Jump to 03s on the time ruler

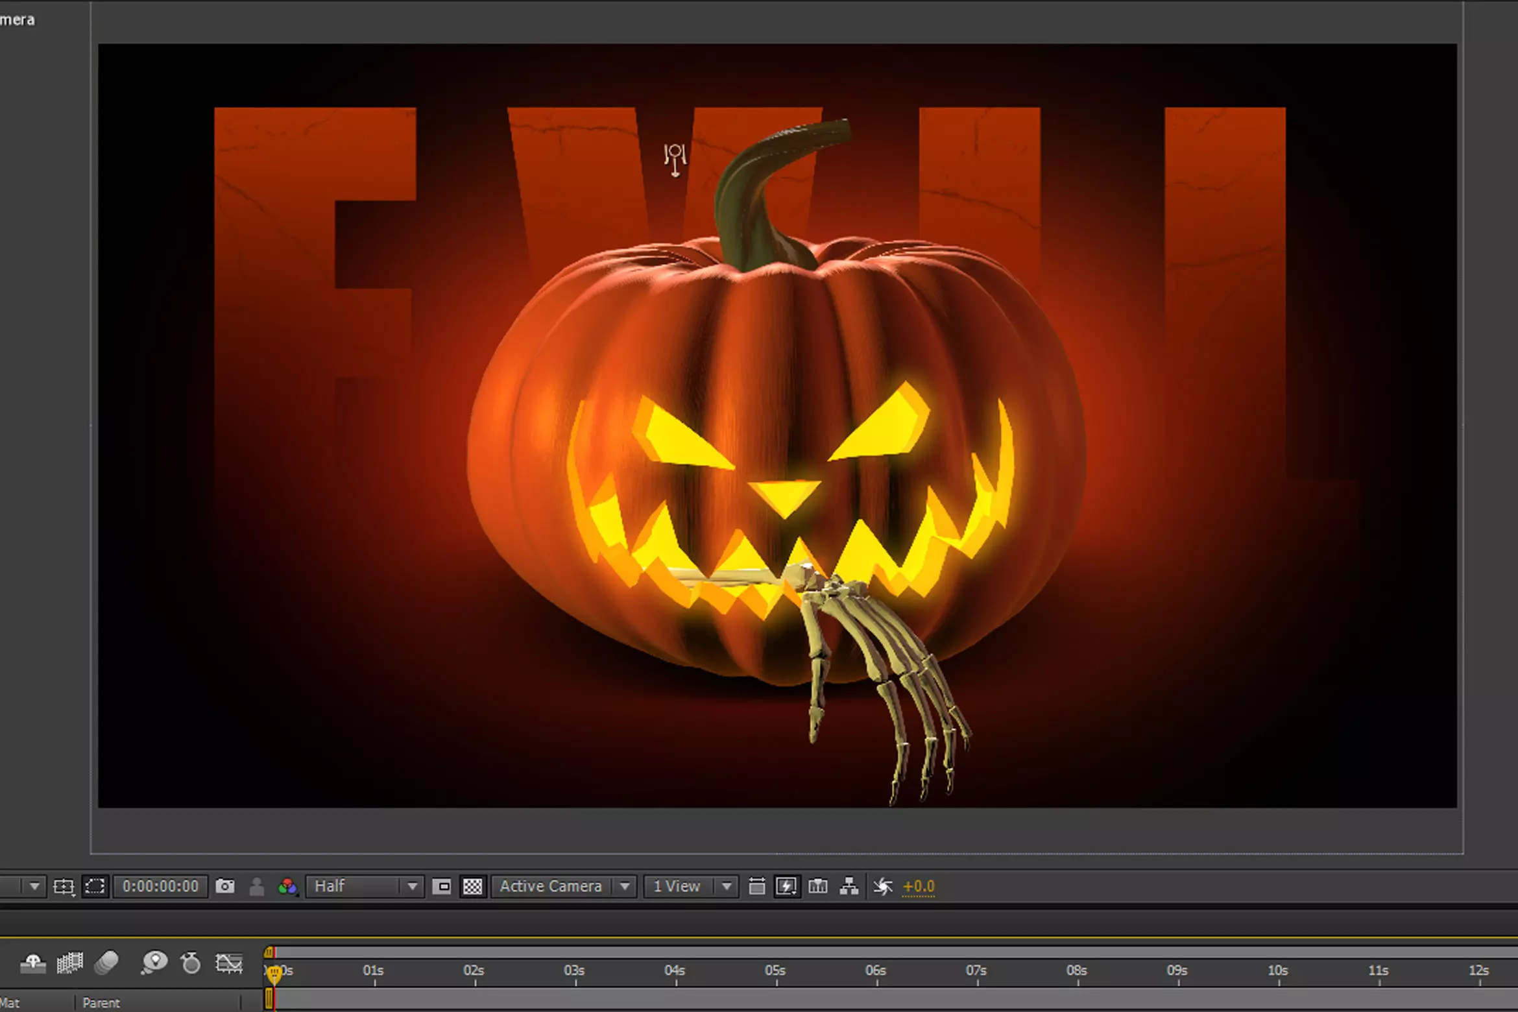point(575,971)
